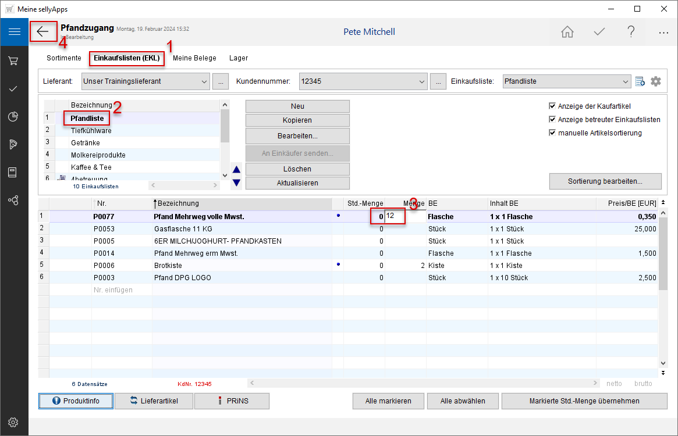The height and width of the screenshot is (436, 678).
Task: Click the question mark help icon
Action: click(x=631, y=32)
